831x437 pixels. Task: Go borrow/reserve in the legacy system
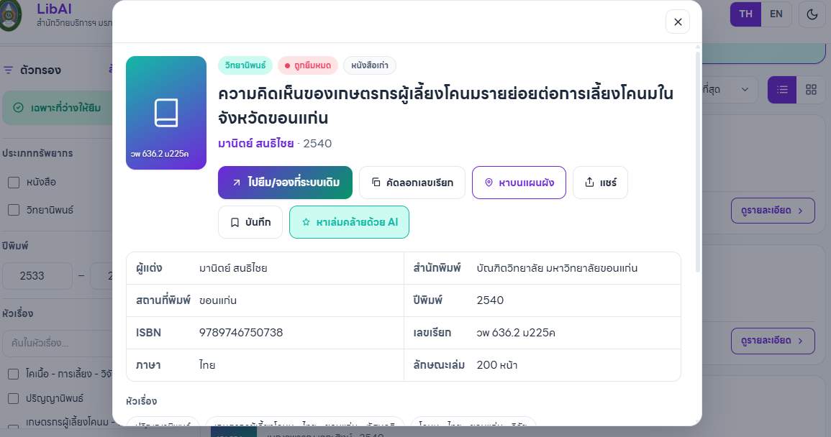(x=285, y=183)
